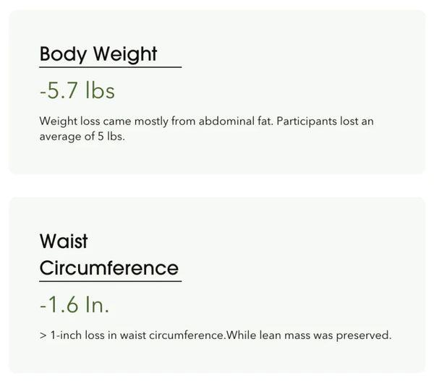
Task: Click '1-inch loss in waist circumference' text
Action: [137, 335]
